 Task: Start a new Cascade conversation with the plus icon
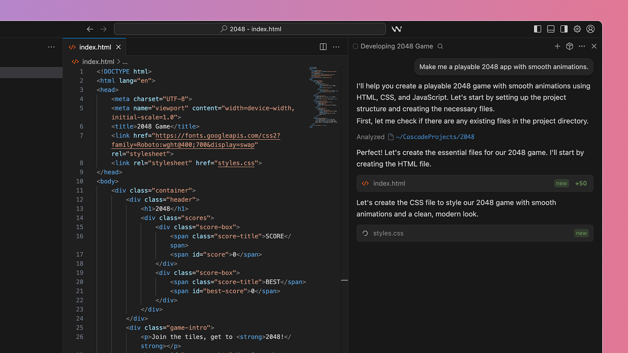[557, 46]
